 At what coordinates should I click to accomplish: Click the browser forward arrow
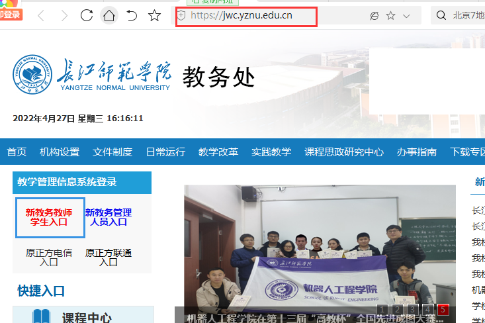click(x=64, y=15)
